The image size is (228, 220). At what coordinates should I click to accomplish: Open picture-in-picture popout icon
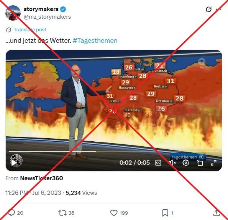200,163
